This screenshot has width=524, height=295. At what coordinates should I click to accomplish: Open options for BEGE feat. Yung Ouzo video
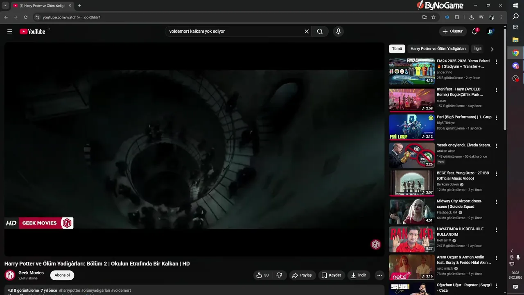coord(497,174)
